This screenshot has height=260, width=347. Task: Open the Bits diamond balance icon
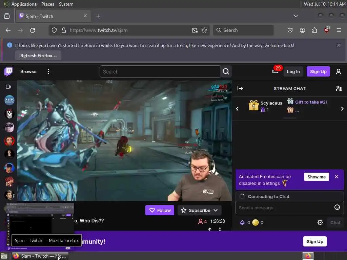pos(242,222)
